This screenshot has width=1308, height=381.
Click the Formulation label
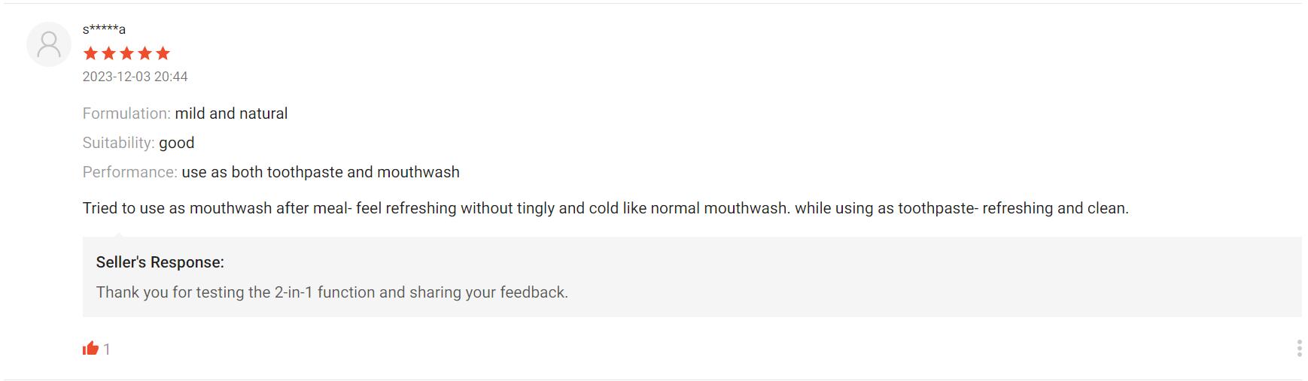point(126,113)
